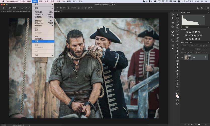Choose 图像大小... menu item
The height and width of the screenshot is (126, 210).
coord(43,21)
